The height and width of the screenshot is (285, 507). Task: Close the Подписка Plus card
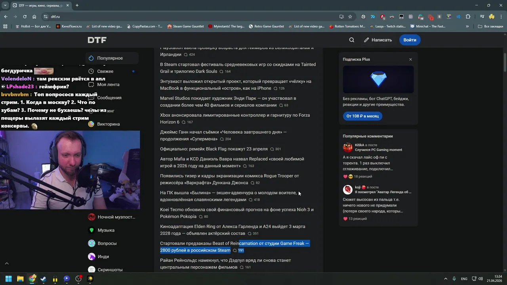pos(410,59)
